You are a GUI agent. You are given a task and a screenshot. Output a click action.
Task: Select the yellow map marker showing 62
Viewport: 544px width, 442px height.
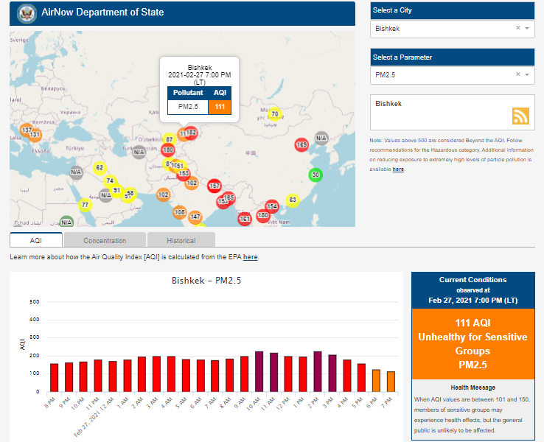[100, 168]
